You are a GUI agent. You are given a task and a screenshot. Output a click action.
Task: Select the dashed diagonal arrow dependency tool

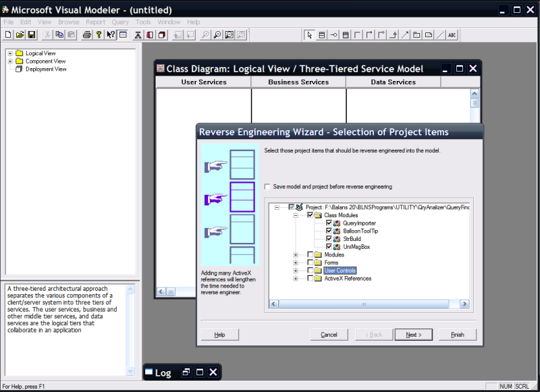point(405,35)
